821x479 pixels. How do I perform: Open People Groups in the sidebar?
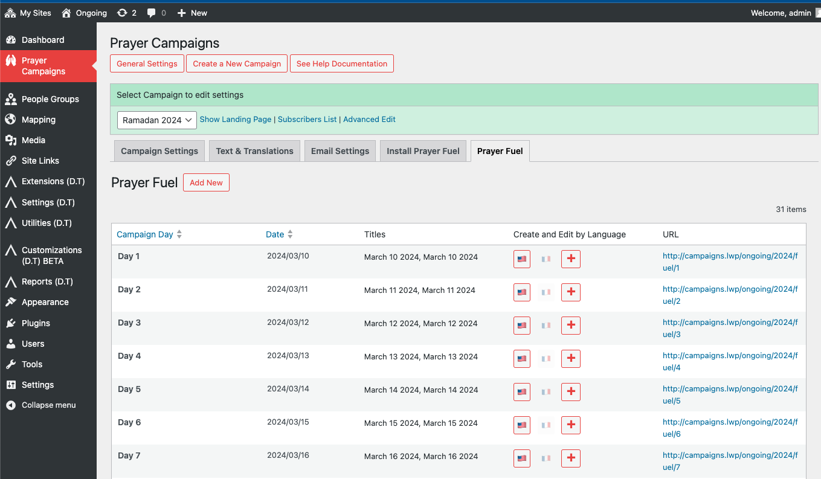coord(50,99)
